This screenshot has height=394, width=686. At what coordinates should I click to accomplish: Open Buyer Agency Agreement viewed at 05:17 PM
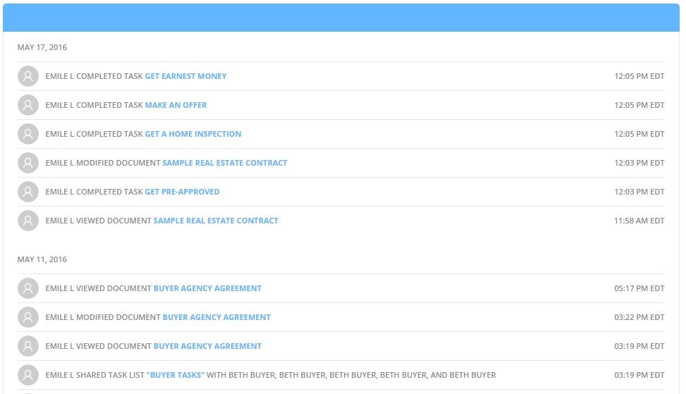(x=207, y=288)
